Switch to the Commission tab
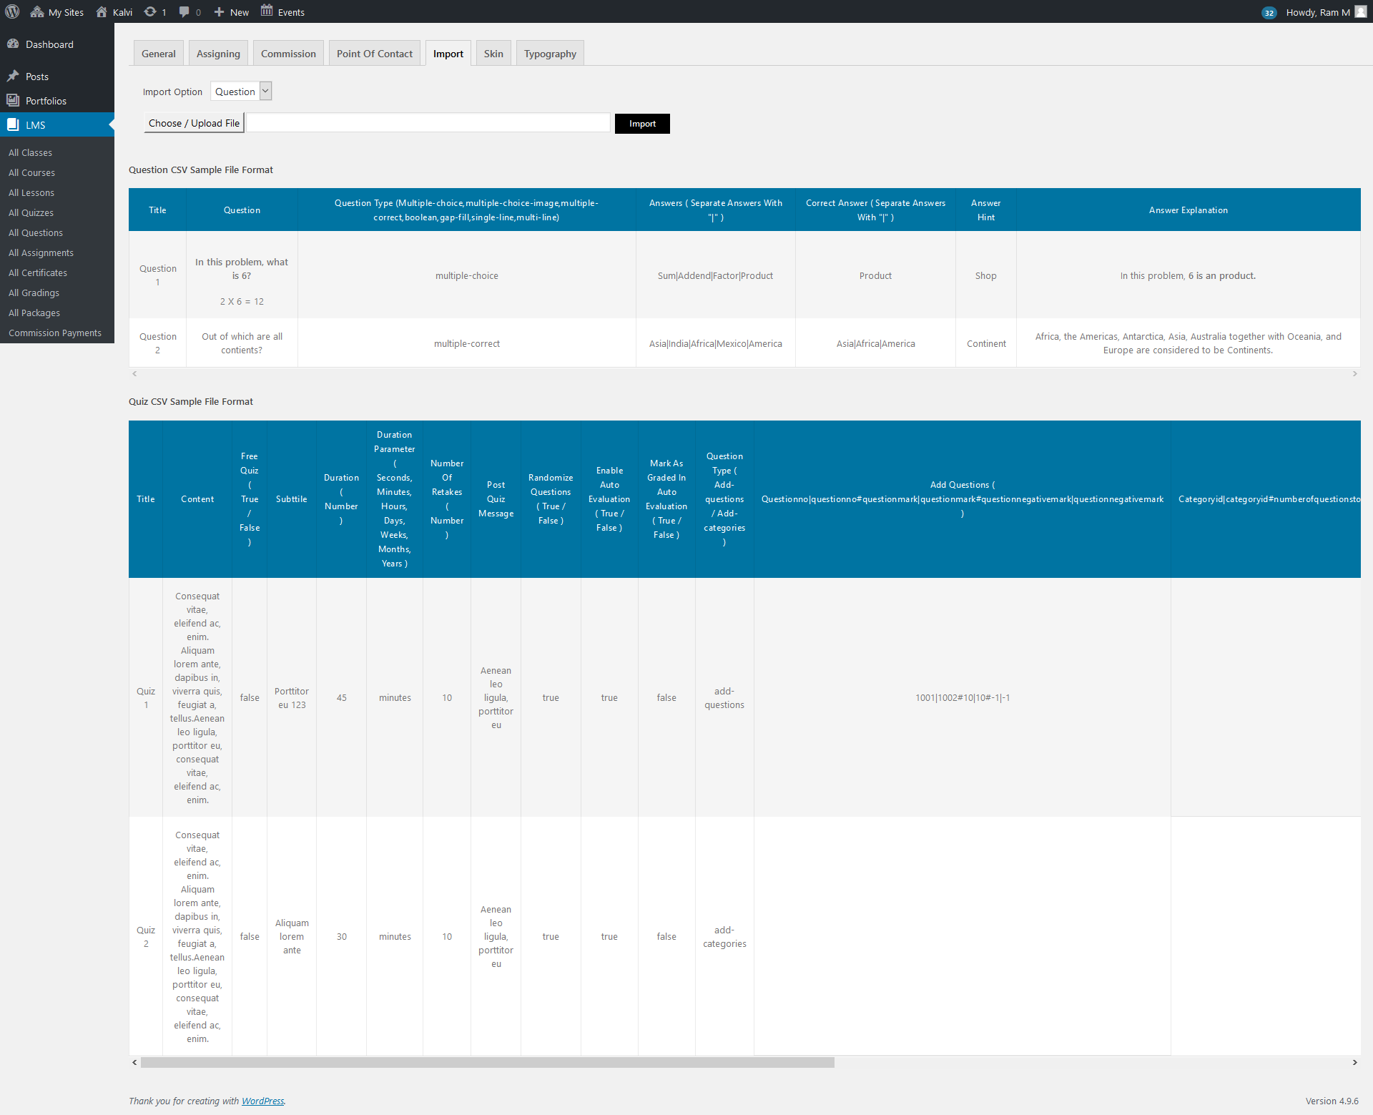 288,54
